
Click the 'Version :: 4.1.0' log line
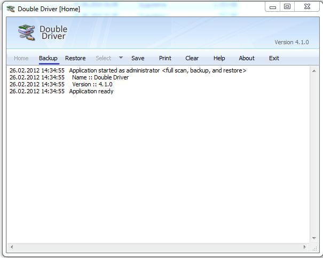click(61, 84)
